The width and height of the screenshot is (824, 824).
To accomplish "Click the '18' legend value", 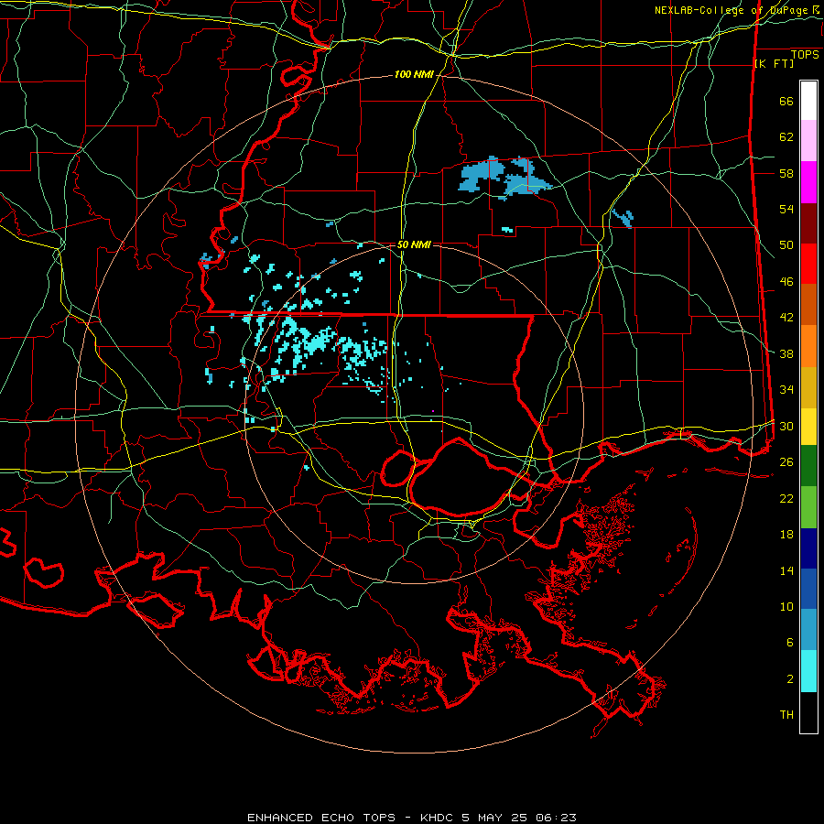I will 786,535.
